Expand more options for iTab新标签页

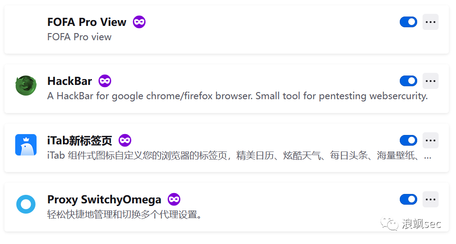[x=431, y=140]
